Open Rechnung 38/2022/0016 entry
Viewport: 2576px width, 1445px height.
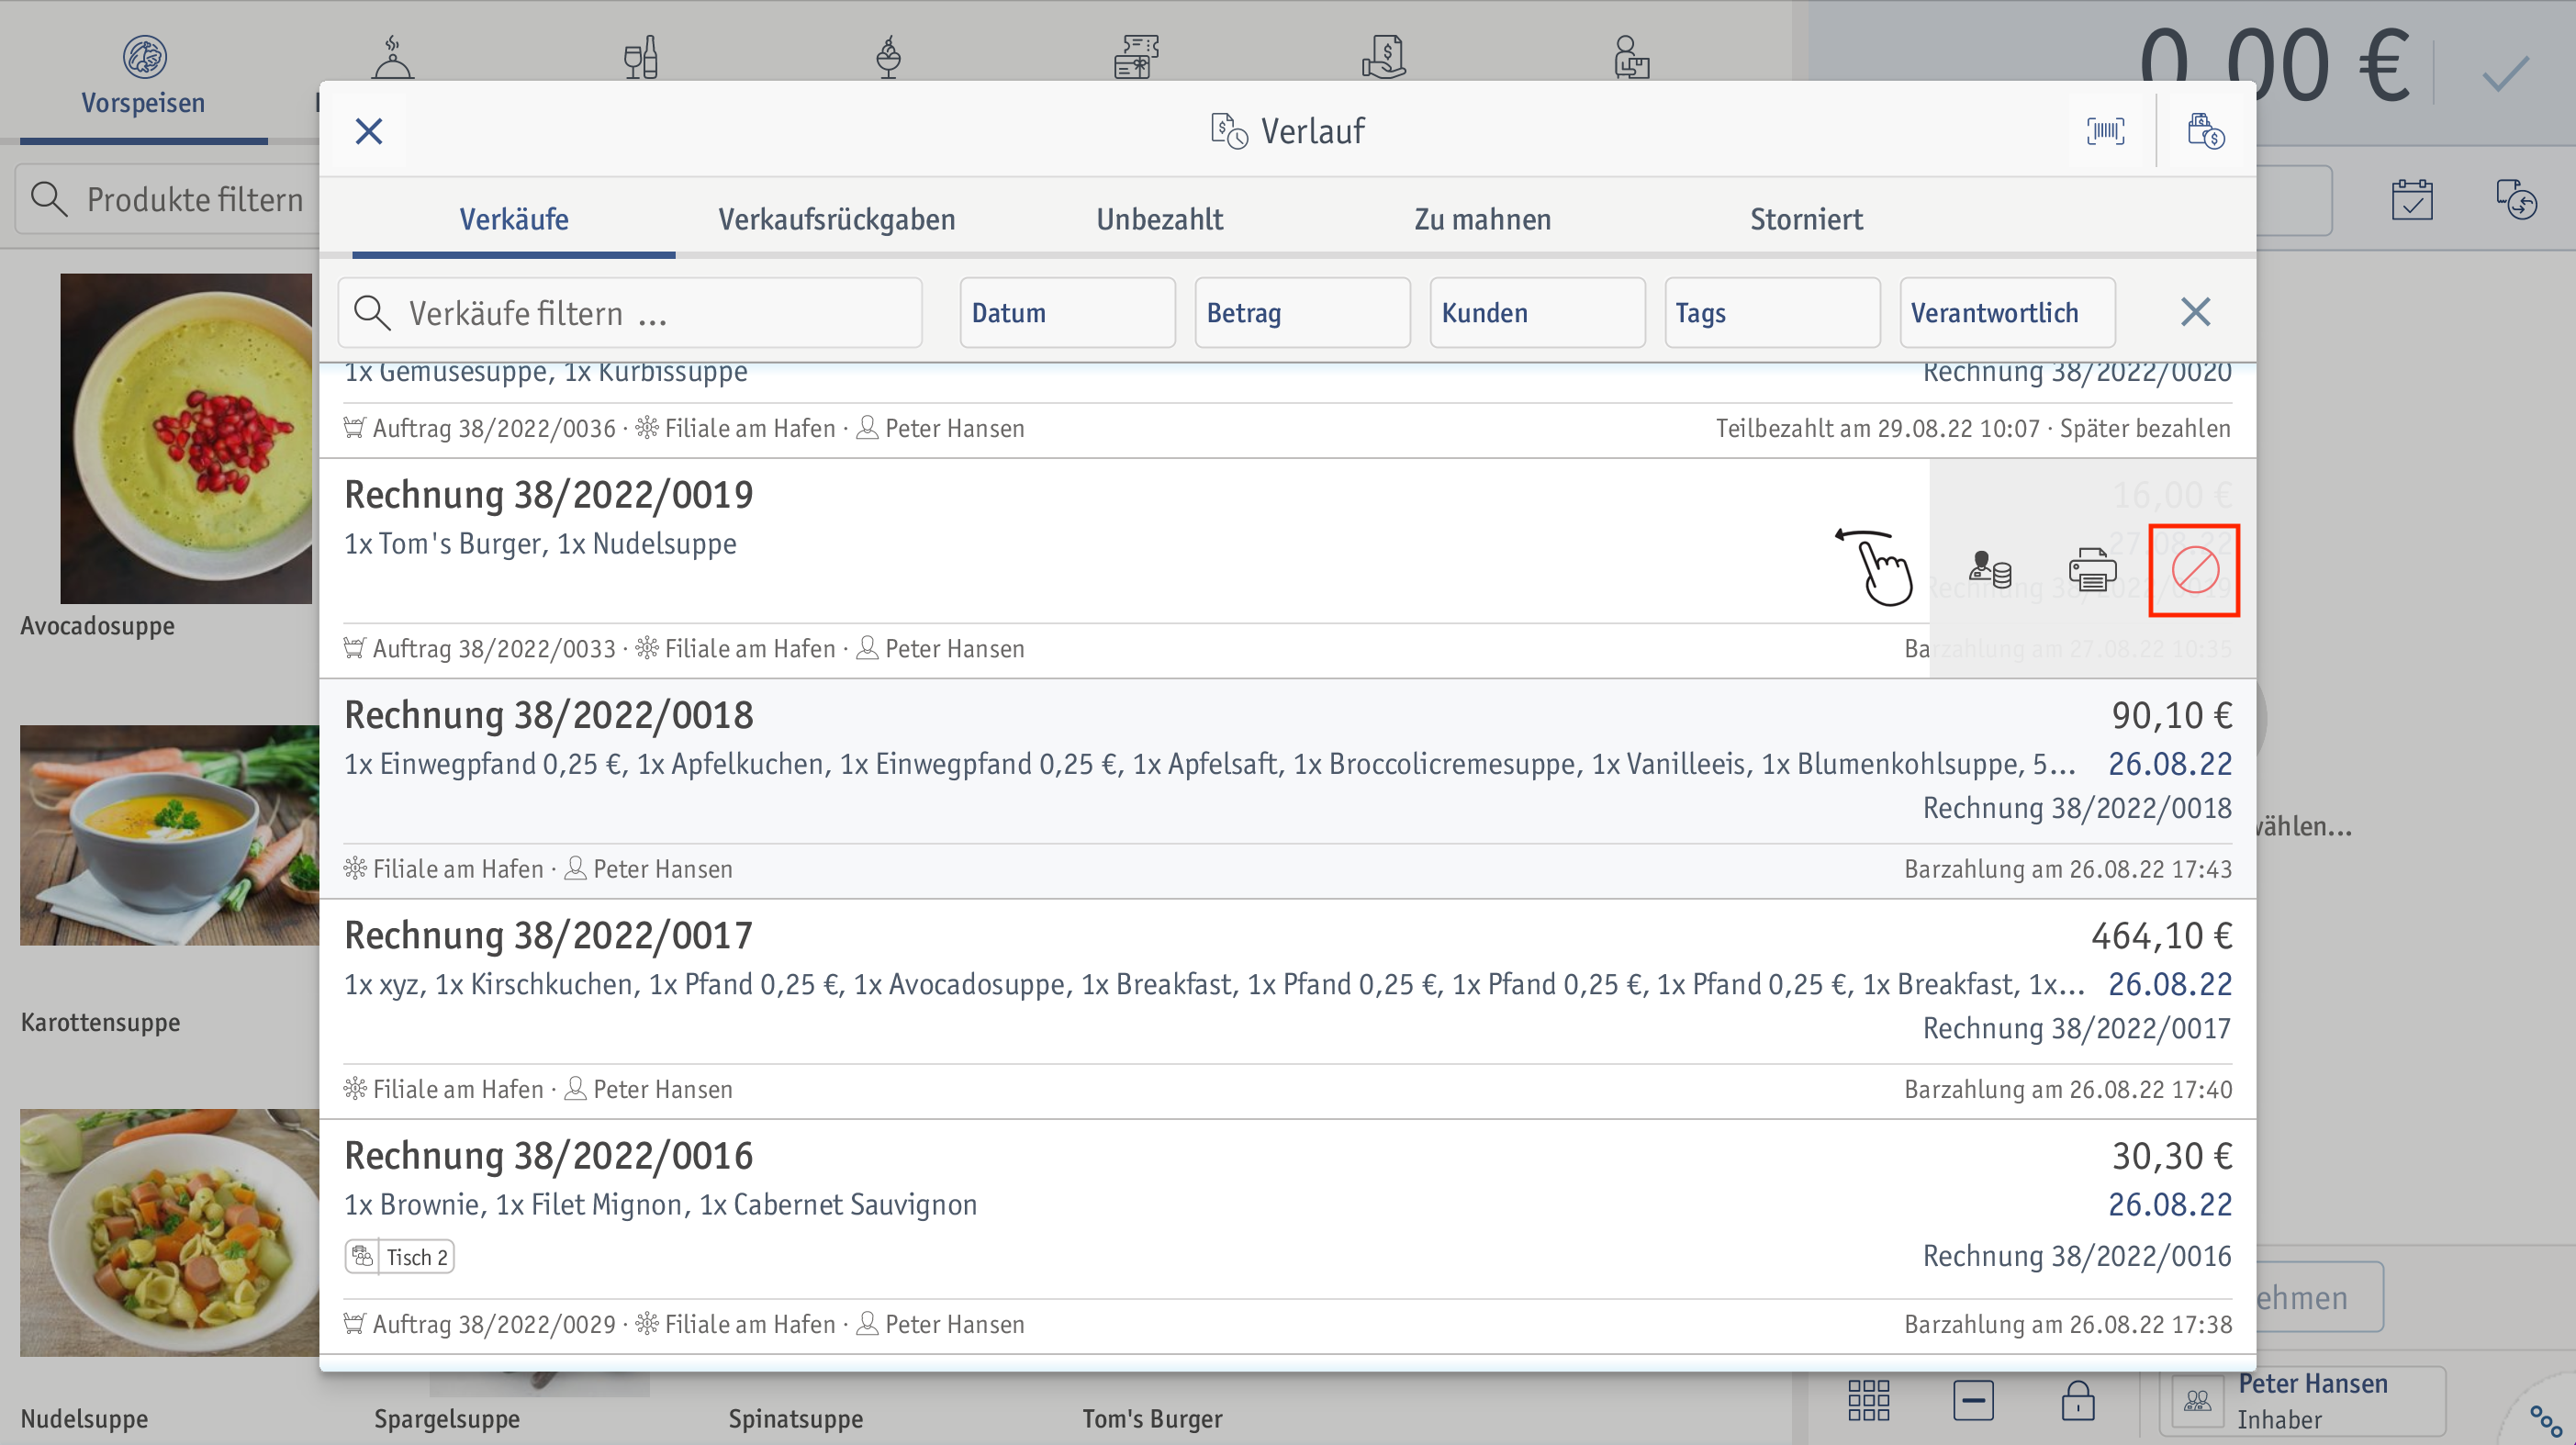click(x=1287, y=1237)
